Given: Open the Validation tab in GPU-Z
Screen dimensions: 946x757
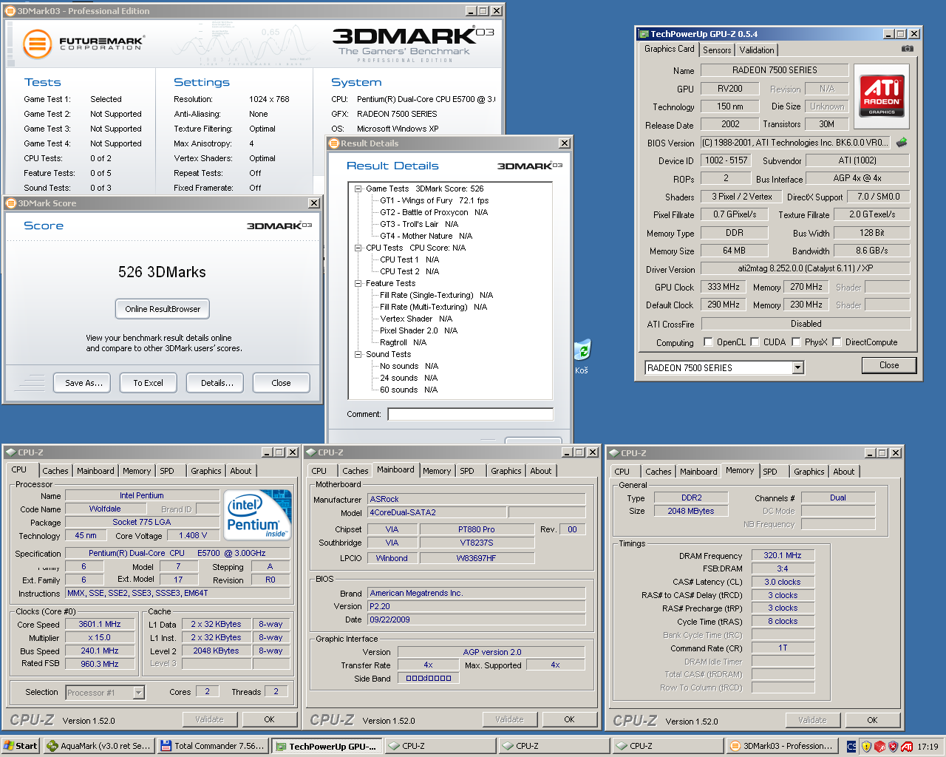Looking at the screenshot, I should pyautogui.click(x=757, y=50).
